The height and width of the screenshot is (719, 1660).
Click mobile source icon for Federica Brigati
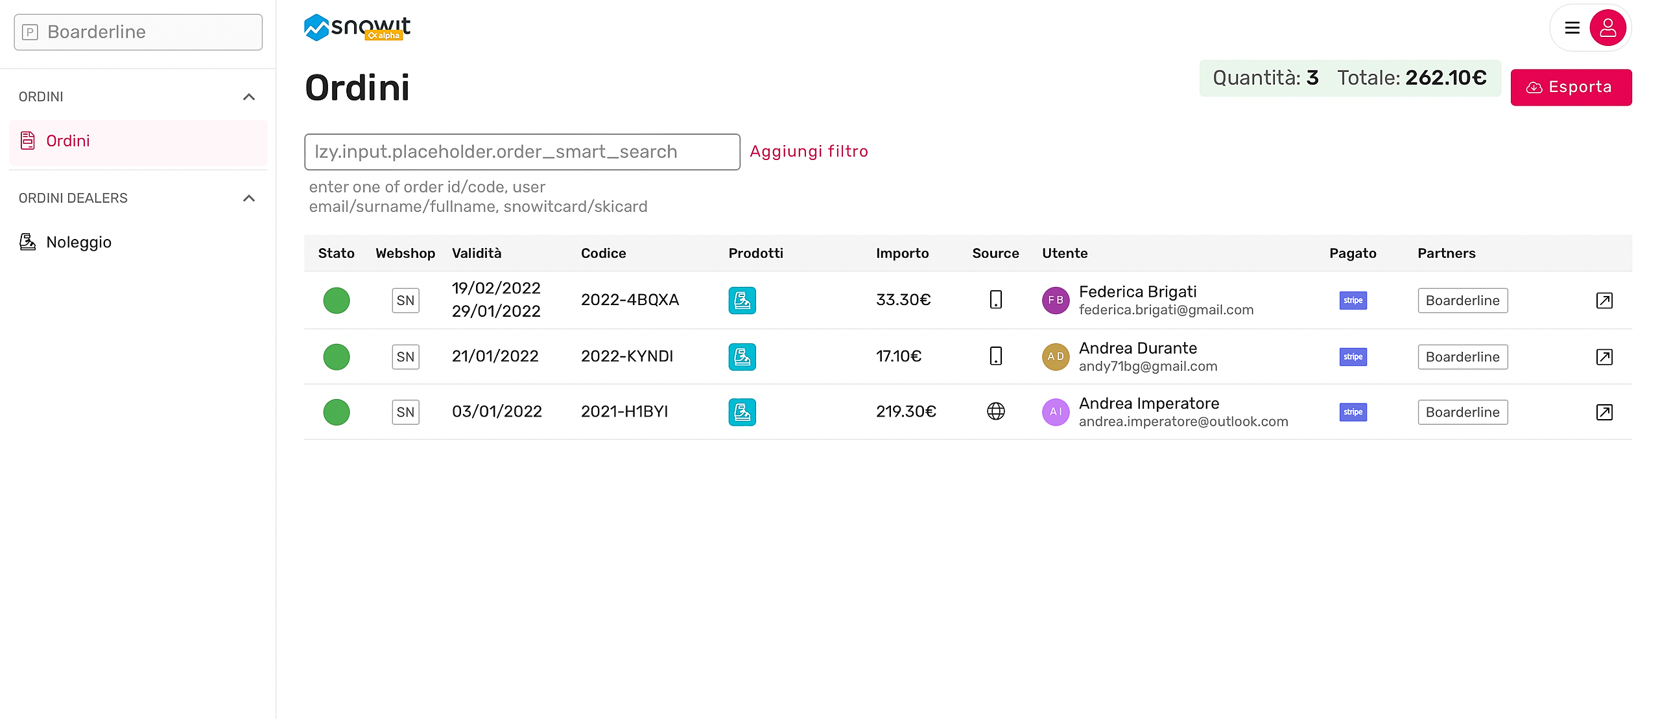point(995,300)
